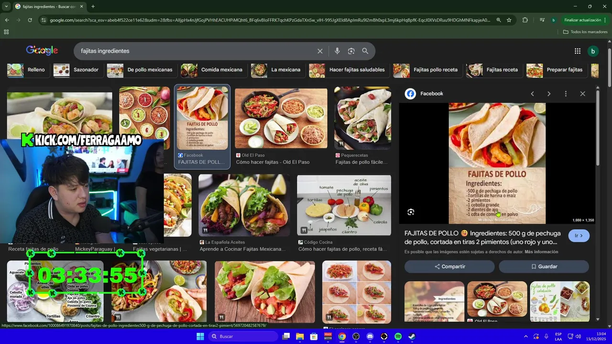Viewport: 612px width, 344px height.
Task: Open site information icon in address bar
Action: pyautogui.click(x=44, y=20)
